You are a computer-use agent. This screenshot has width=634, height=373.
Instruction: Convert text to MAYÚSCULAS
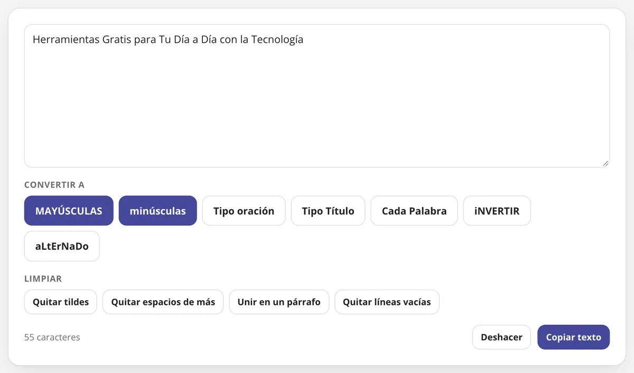tap(69, 211)
